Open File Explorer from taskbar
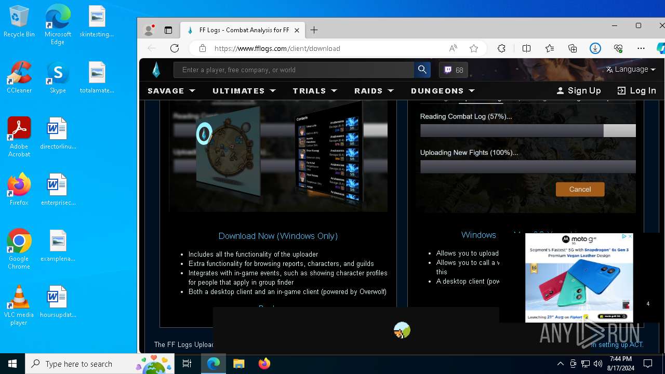The image size is (665, 374). 238,364
